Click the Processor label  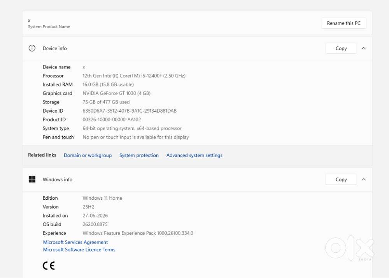[x=53, y=76]
